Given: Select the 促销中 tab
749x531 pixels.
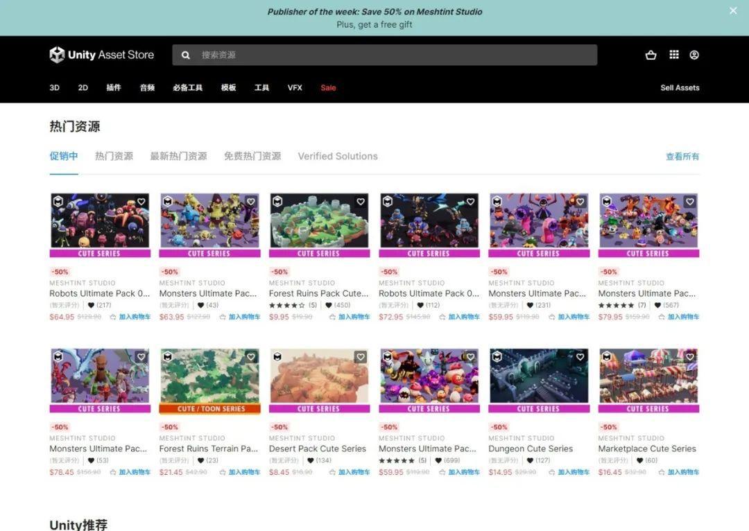Looking at the screenshot, I should [x=64, y=156].
